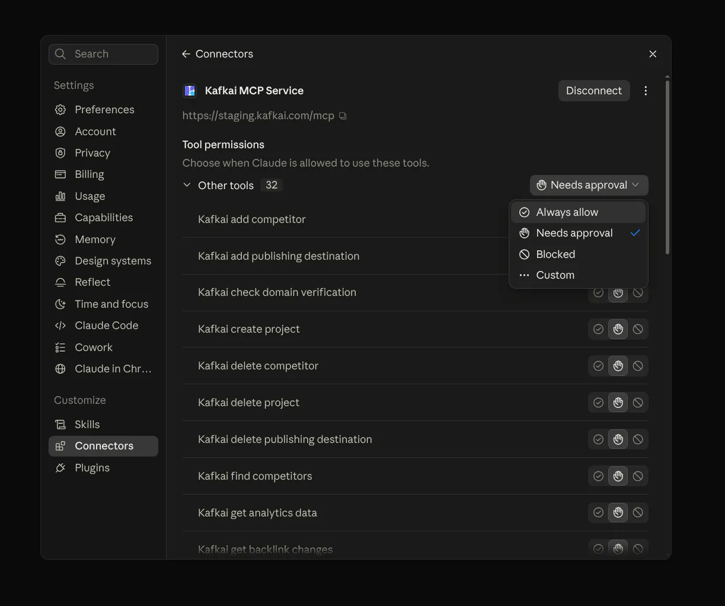The image size is (725, 606).
Task: Copy the staging.kafkai.com MCP URL
Action: [343, 116]
